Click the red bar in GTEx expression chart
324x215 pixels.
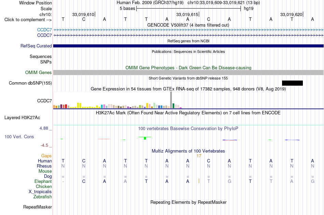(66, 106)
